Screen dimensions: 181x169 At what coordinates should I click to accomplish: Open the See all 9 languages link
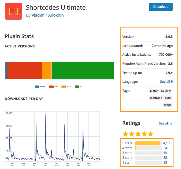[166, 82]
